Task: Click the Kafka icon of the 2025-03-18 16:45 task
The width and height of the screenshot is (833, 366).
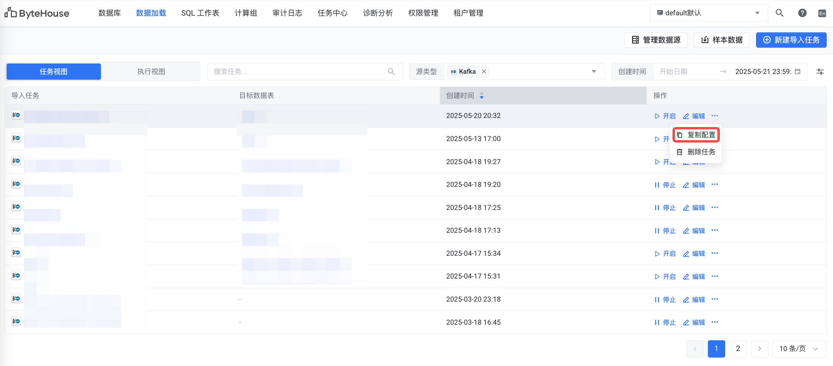Action: 16,321
